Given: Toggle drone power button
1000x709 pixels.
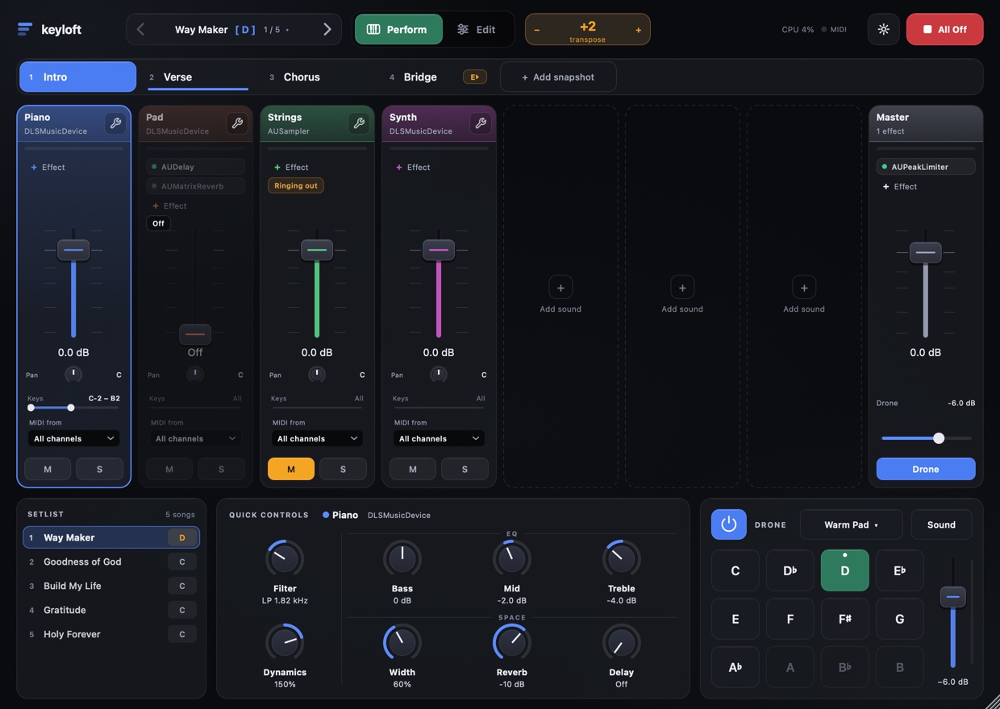Looking at the screenshot, I should tap(728, 524).
